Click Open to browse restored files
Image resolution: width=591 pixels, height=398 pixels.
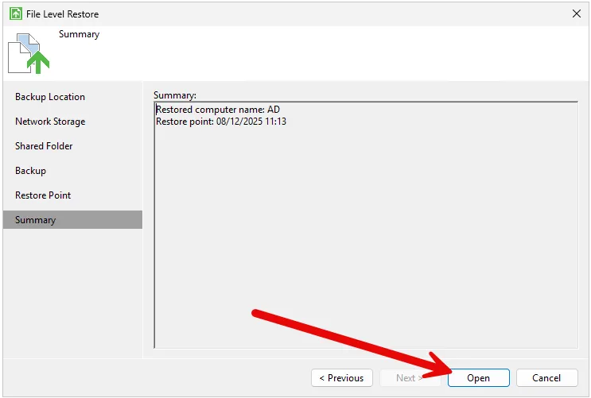(x=478, y=378)
